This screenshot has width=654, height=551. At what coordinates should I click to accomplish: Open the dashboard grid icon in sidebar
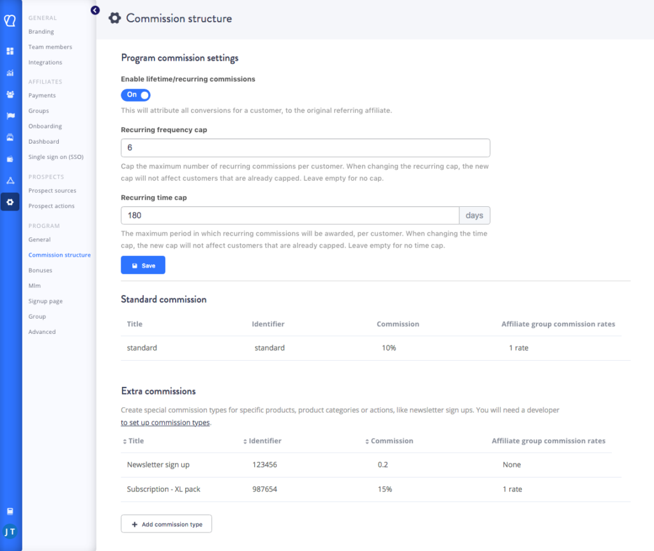(x=10, y=50)
